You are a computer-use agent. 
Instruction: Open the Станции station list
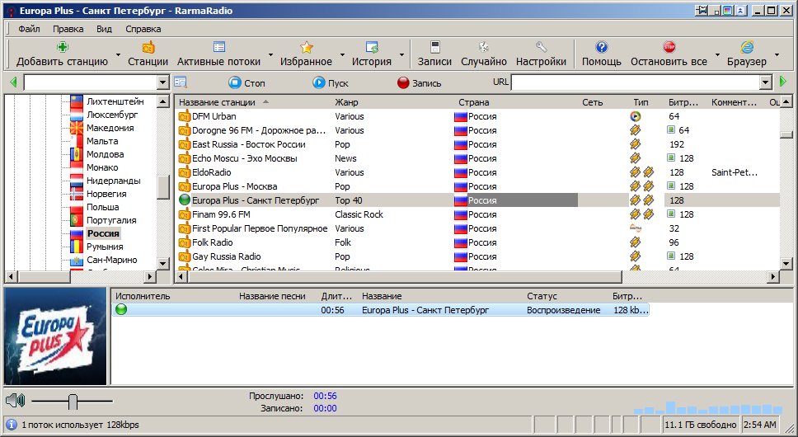point(148,54)
